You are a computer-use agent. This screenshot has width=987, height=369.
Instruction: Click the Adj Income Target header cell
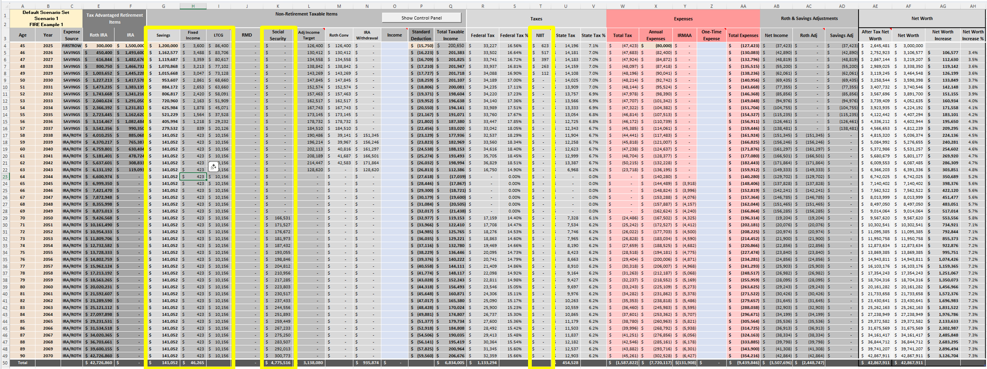[x=309, y=35]
